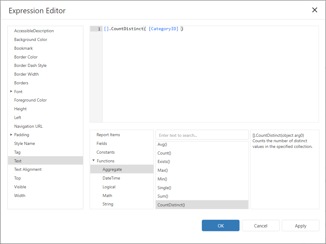This screenshot has height=244, width=326.
Task: Select the Text Alignment property
Action: point(45,170)
